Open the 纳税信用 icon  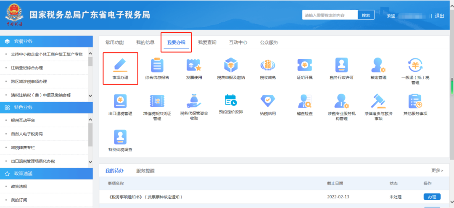pyautogui.click(x=268, y=101)
